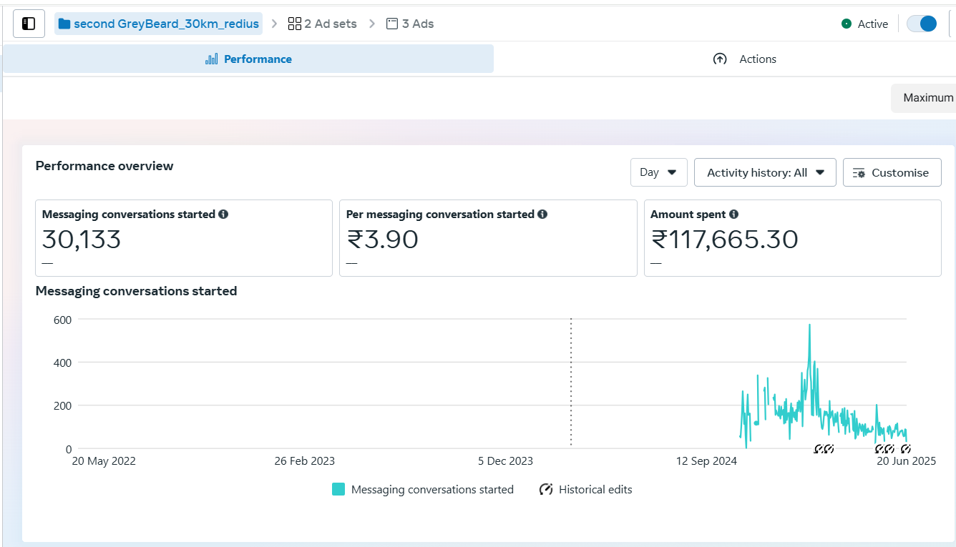Image resolution: width=956 pixels, height=547 pixels.
Task: Expand the Activity history: All dropdown
Action: pos(765,172)
